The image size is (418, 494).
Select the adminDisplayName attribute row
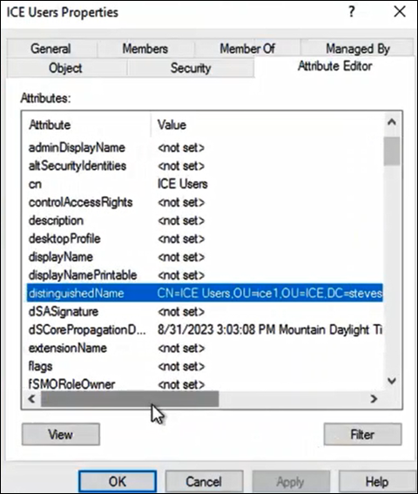click(x=205, y=148)
